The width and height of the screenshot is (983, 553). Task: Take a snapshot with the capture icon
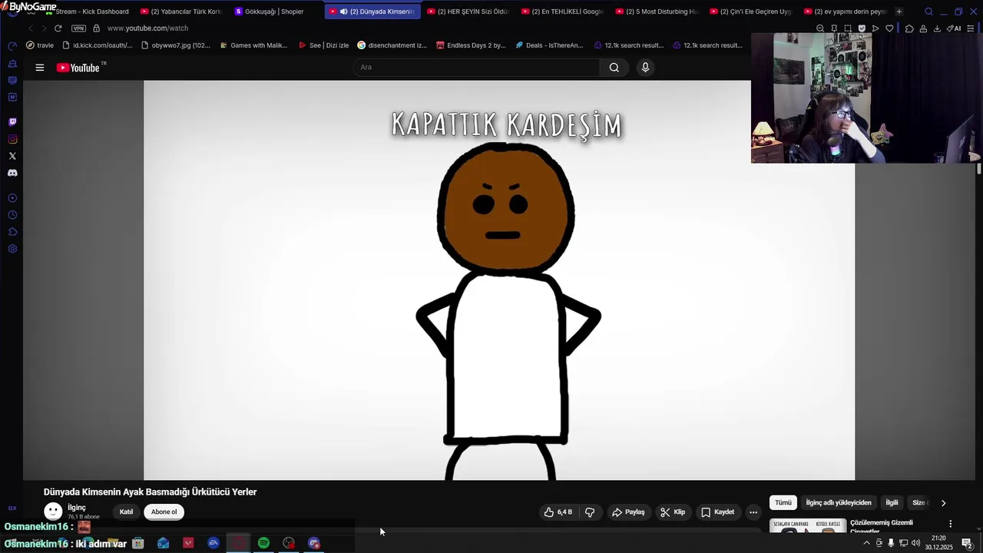pyautogui.click(x=848, y=28)
